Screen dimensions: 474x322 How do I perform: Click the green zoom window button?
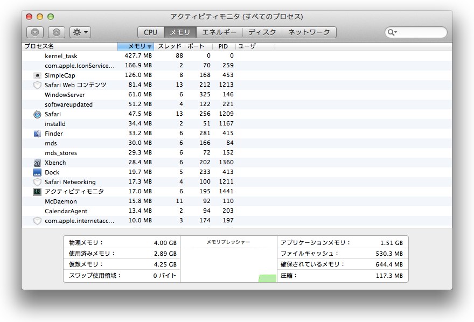tap(51, 17)
